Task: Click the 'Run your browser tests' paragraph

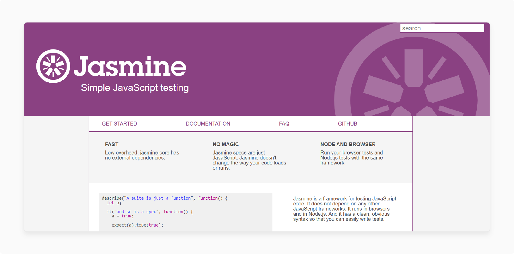Action: [x=352, y=158]
